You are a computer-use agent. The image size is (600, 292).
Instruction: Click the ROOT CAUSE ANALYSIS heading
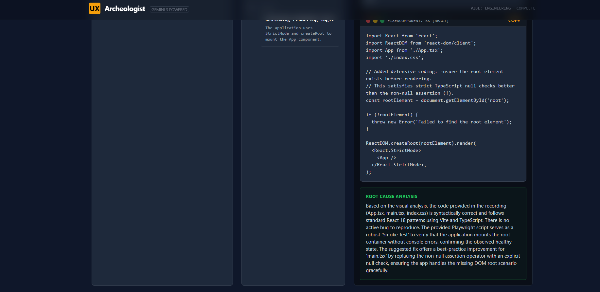coord(392,196)
